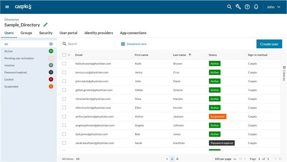
Task: Open the 100 per page dropdown
Action: pos(225,159)
